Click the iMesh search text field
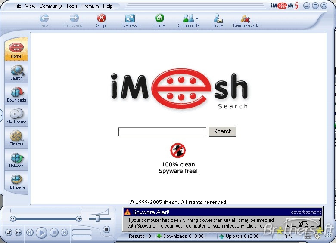This screenshot has height=243, width=336. 162,132
